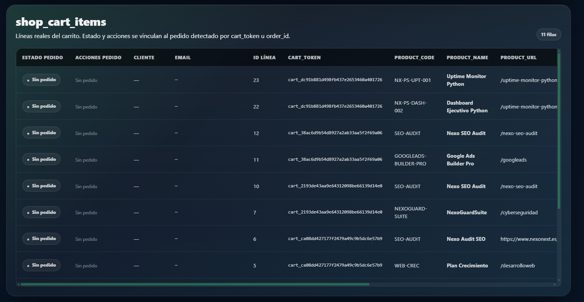Click product name Uptime Monitor Python
Image resolution: width=584 pixels, height=302 pixels.
click(466, 80)
